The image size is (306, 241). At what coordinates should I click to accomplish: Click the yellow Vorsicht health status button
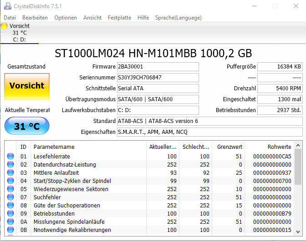[27, 87]
